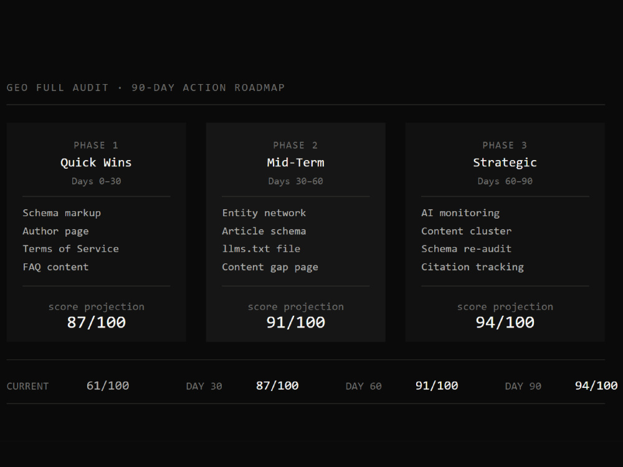Click the timeline 91/100 value
This screenshot has height=467, width=623.
pos(437,385)
